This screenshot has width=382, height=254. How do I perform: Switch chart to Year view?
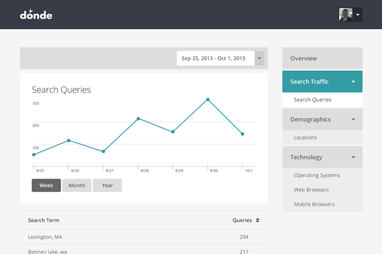coord(107,185)
